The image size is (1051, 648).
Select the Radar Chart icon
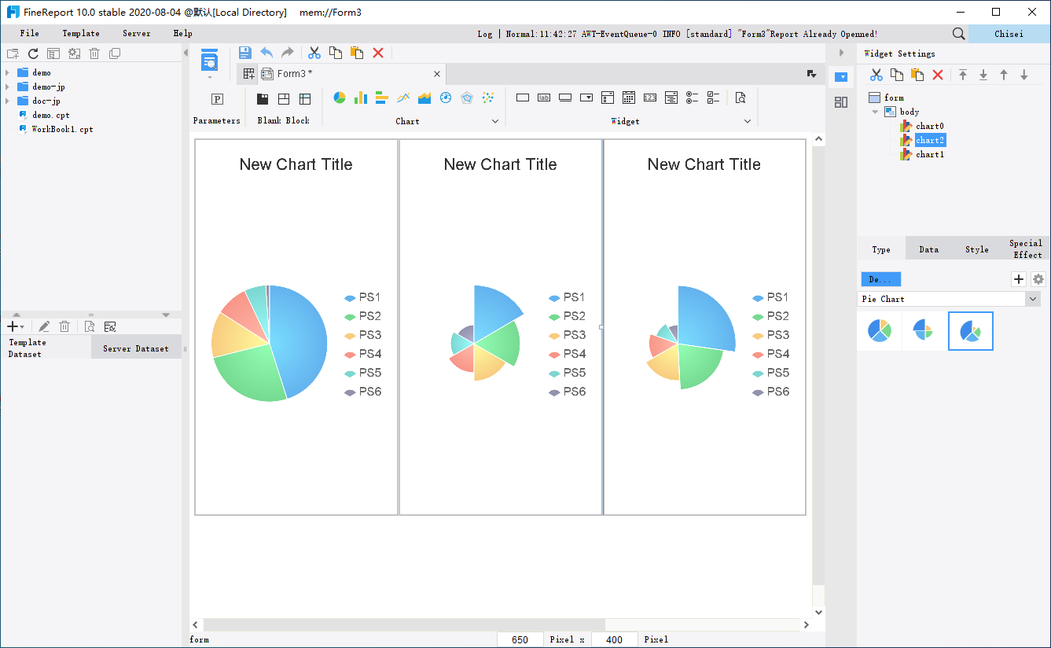tap(466, 98)
